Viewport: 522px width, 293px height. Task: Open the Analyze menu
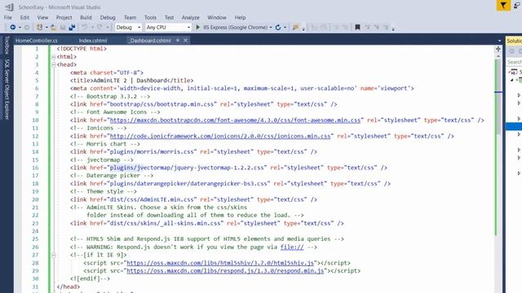[x=190, y=17]
